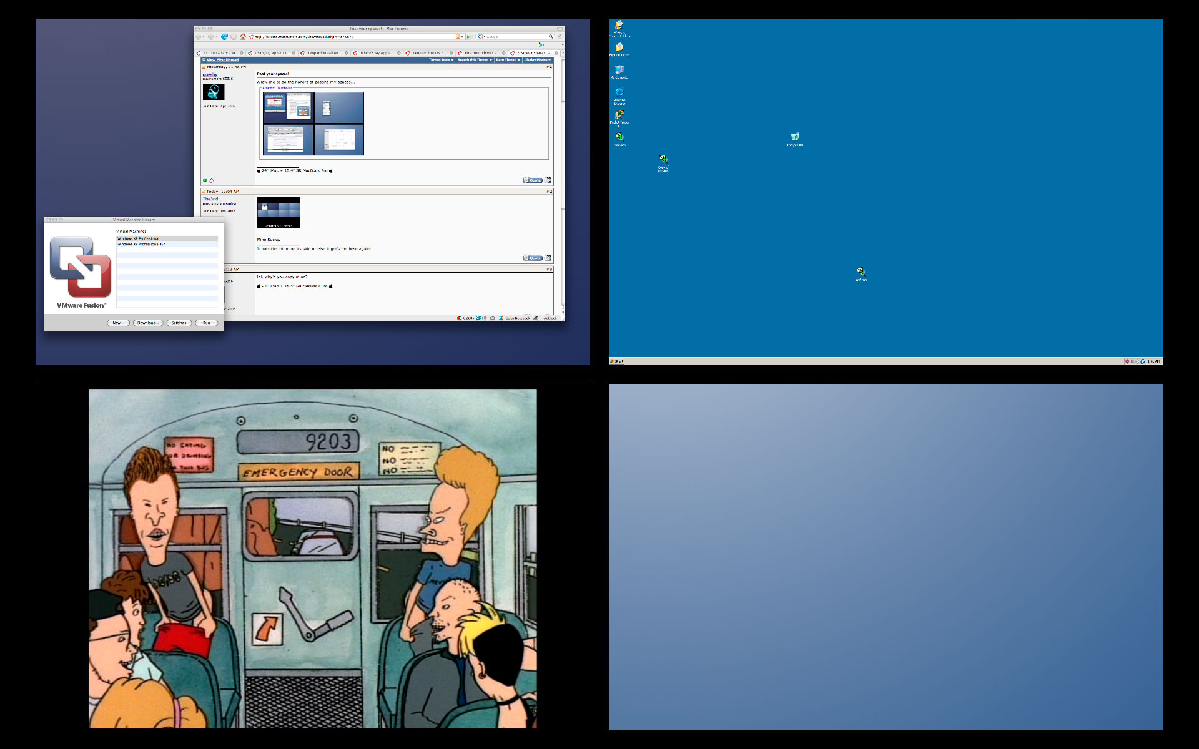Open Internet Explorer icon on Windows desktop
Viewport: 1199px width, 749px height.
pyautogui.click(x=619, y=95)
